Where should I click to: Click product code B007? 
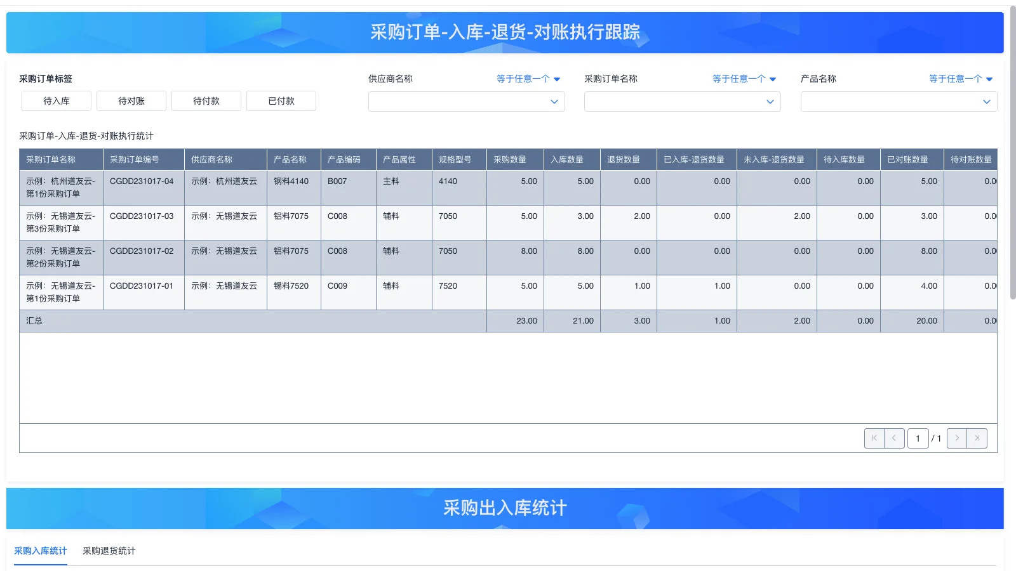[337, 181]
